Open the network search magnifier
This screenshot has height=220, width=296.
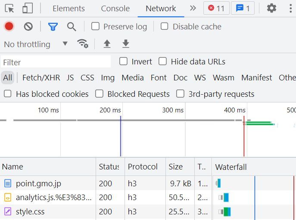click(72, 26)
